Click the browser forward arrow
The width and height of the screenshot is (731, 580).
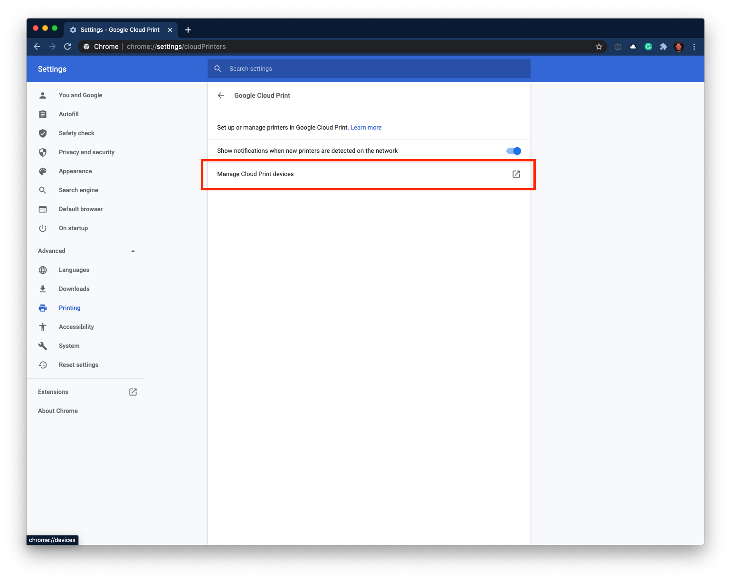pos(52,47)
